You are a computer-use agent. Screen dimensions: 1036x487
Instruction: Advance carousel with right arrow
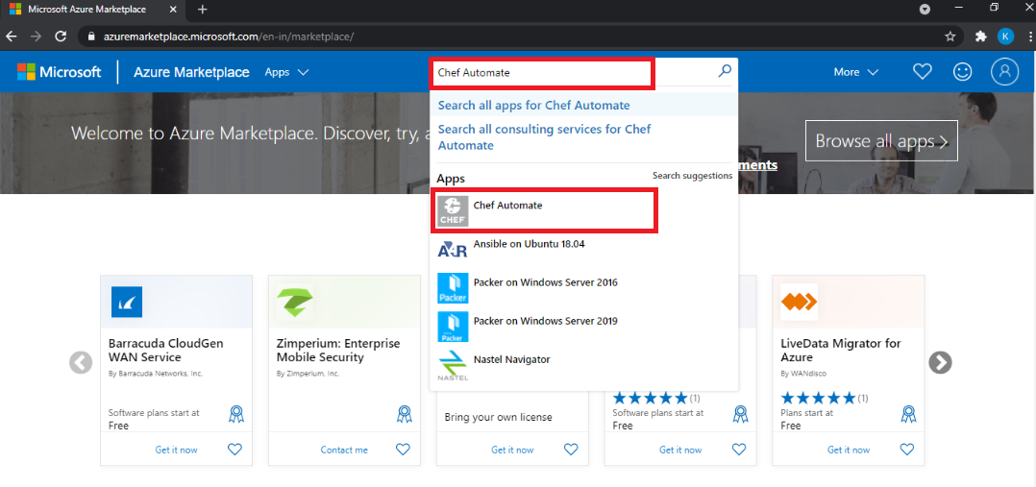(940, 362)
